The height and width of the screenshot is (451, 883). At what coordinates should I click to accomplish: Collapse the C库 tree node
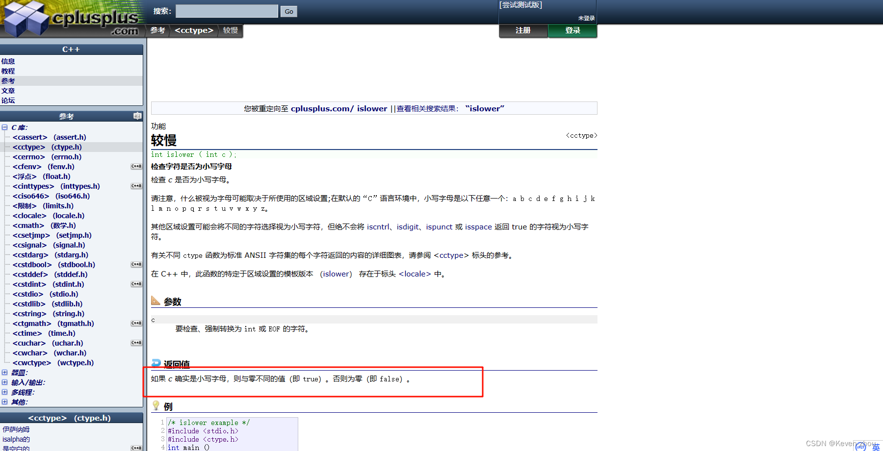tap(4, 127)
